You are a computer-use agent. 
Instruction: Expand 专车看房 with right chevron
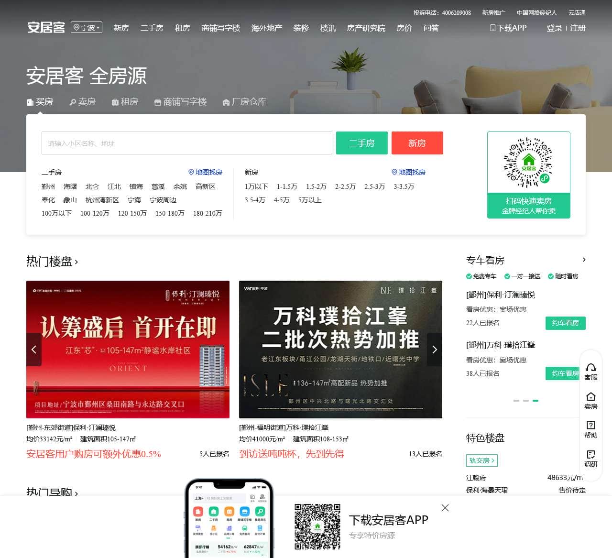[584, 260]
